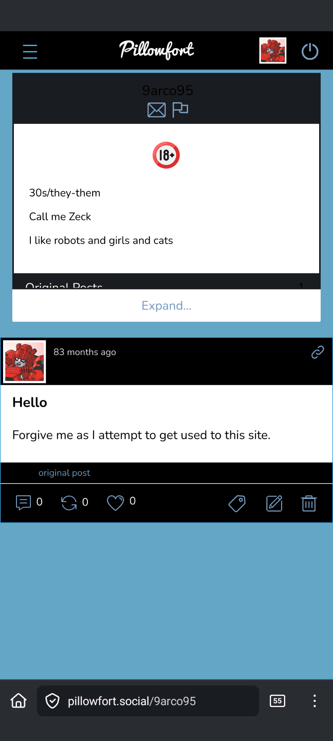Image resolution: width=333 pixels, height=741 pixels.
Task: Click the power logout icon
Action: coord(310,51)
